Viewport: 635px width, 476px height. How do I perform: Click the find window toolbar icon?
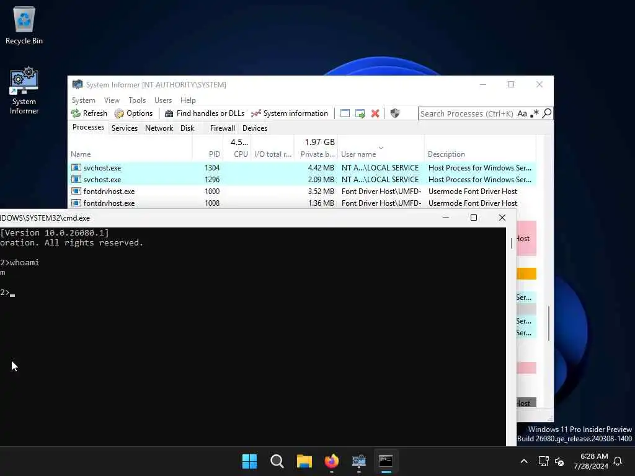(345, 113)
